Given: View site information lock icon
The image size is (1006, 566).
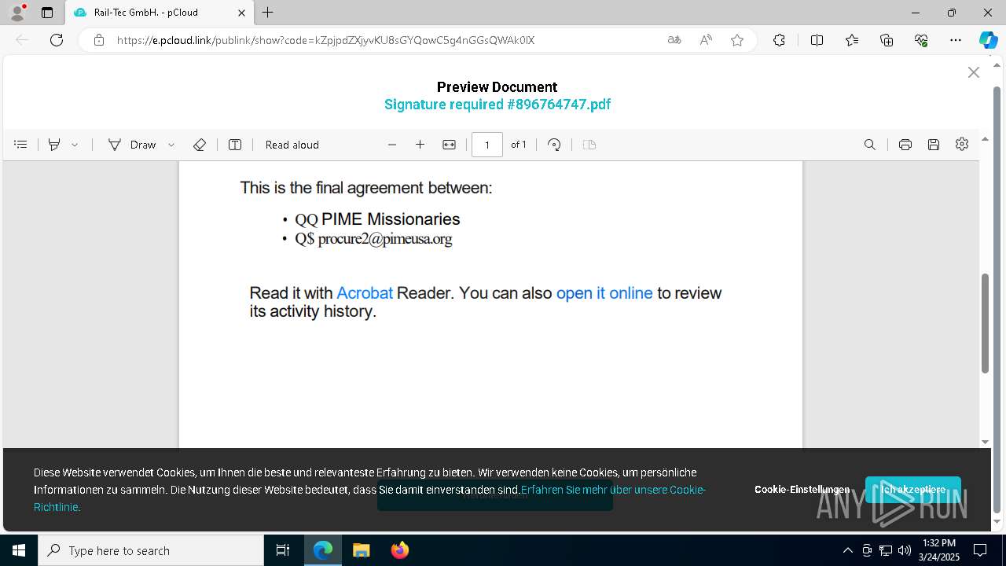Looking at the screenshot, I should pyautogui.click(x=99, y=40).
